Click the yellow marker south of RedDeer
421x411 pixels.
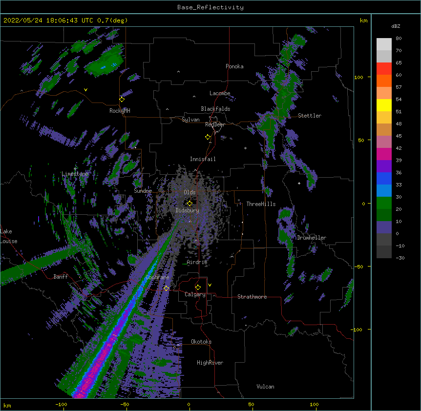click(x=208, y=137)
